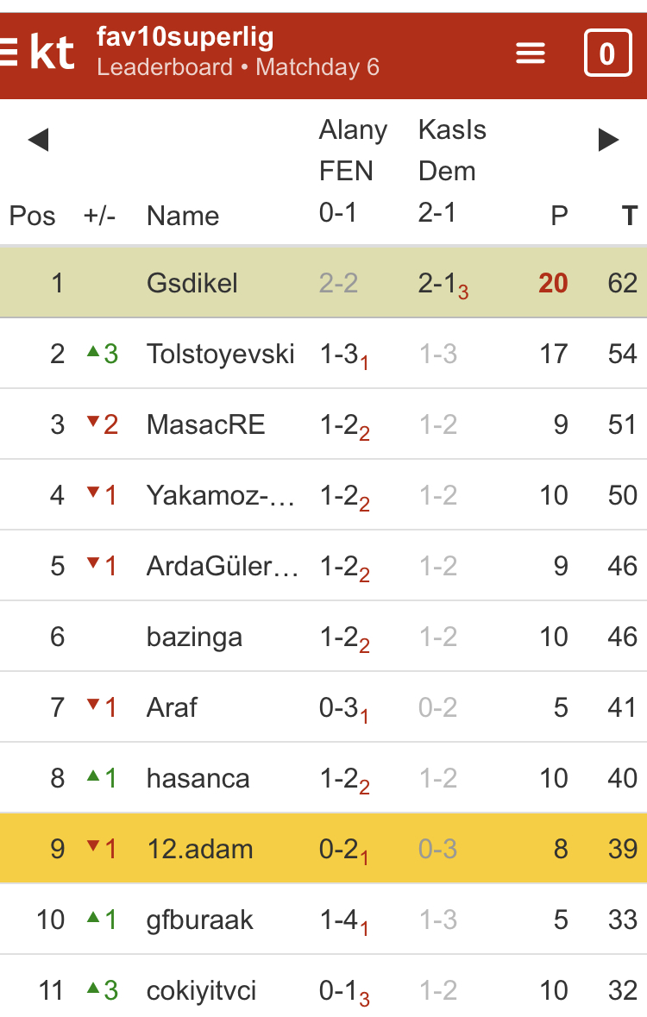Open Gsdikel's player profile
Image resolution: width=647 pixels, height=1017 pixels.
pos(192,283)
